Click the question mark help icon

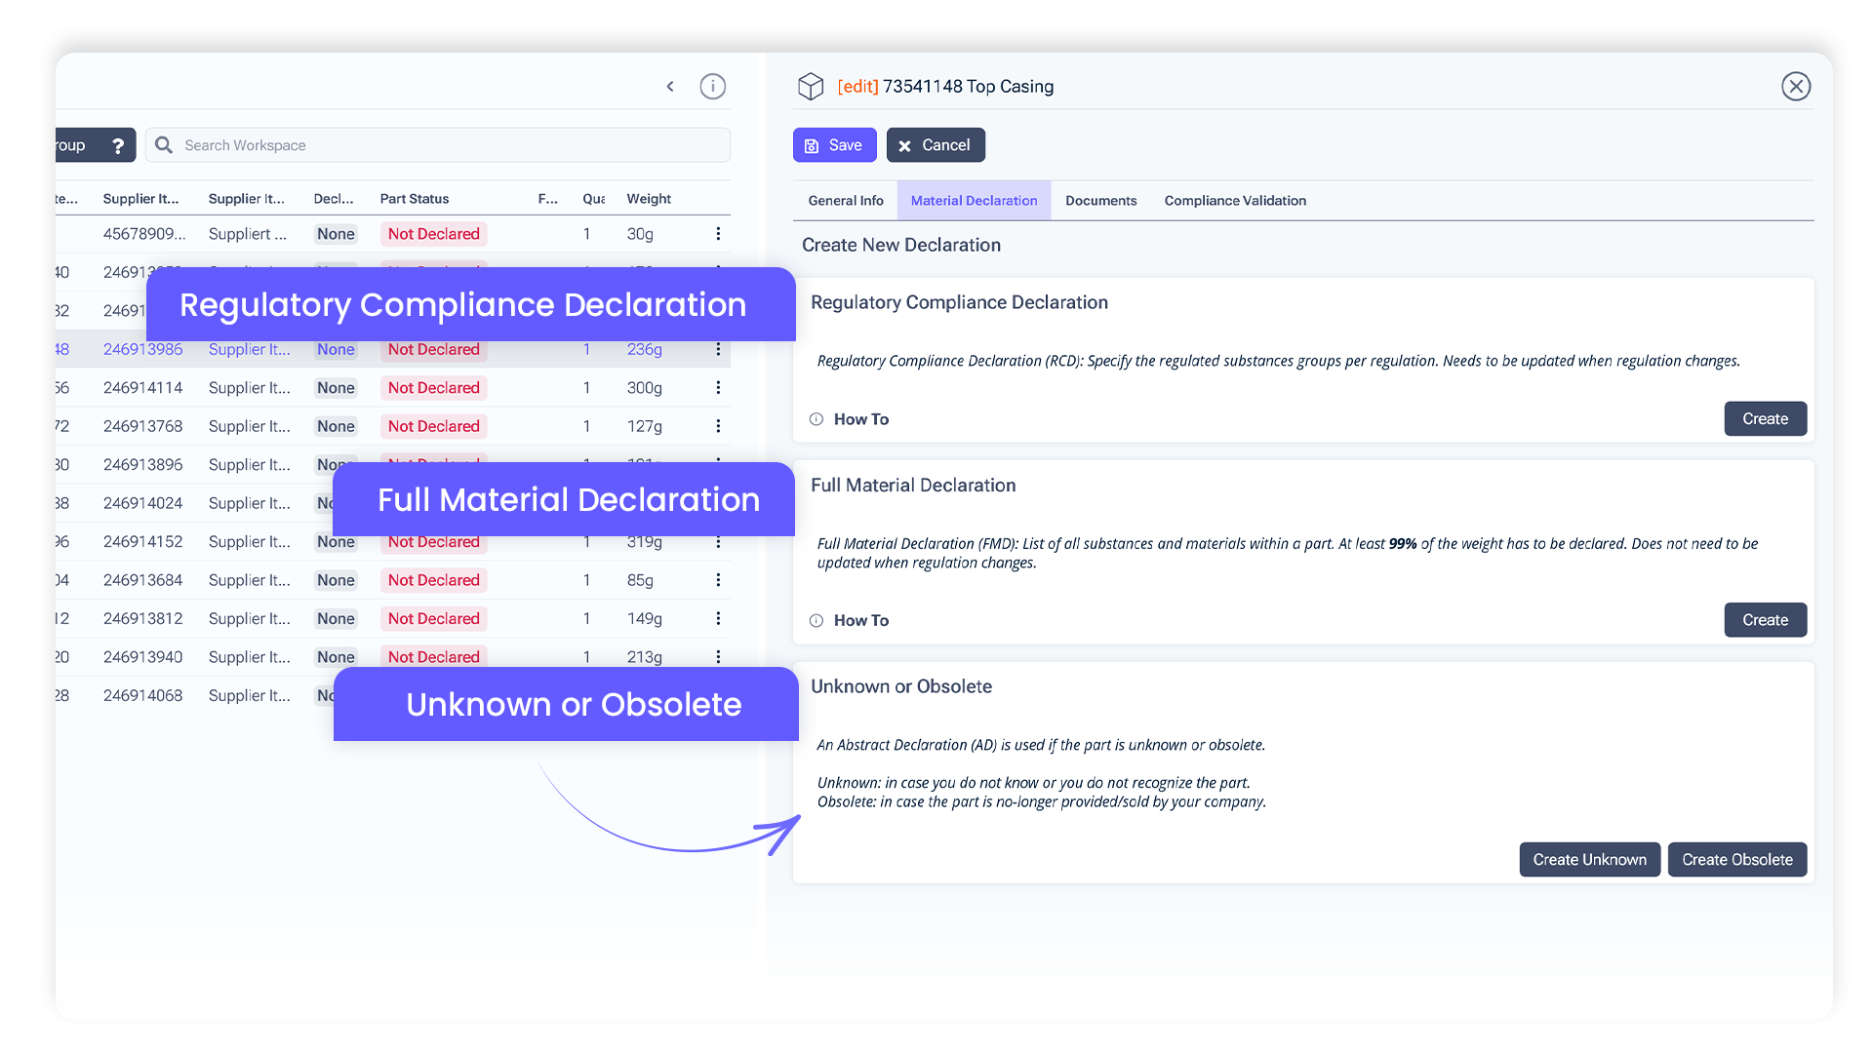click(x=118, y=145)
